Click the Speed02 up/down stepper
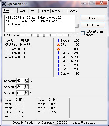109x126 pixels. (26, 87)
